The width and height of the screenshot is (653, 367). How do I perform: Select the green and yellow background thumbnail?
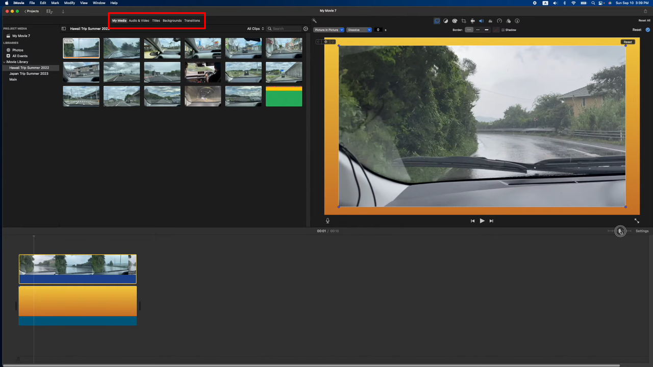(284, 96)
